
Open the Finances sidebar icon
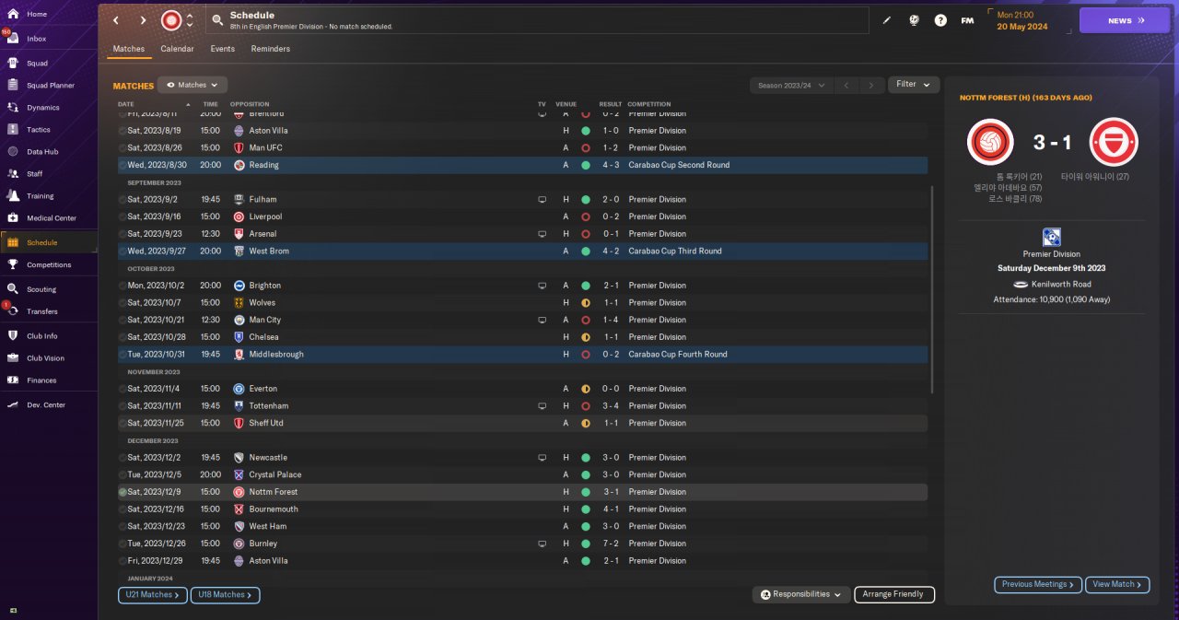pyautogui.click(x=13, y=380)
